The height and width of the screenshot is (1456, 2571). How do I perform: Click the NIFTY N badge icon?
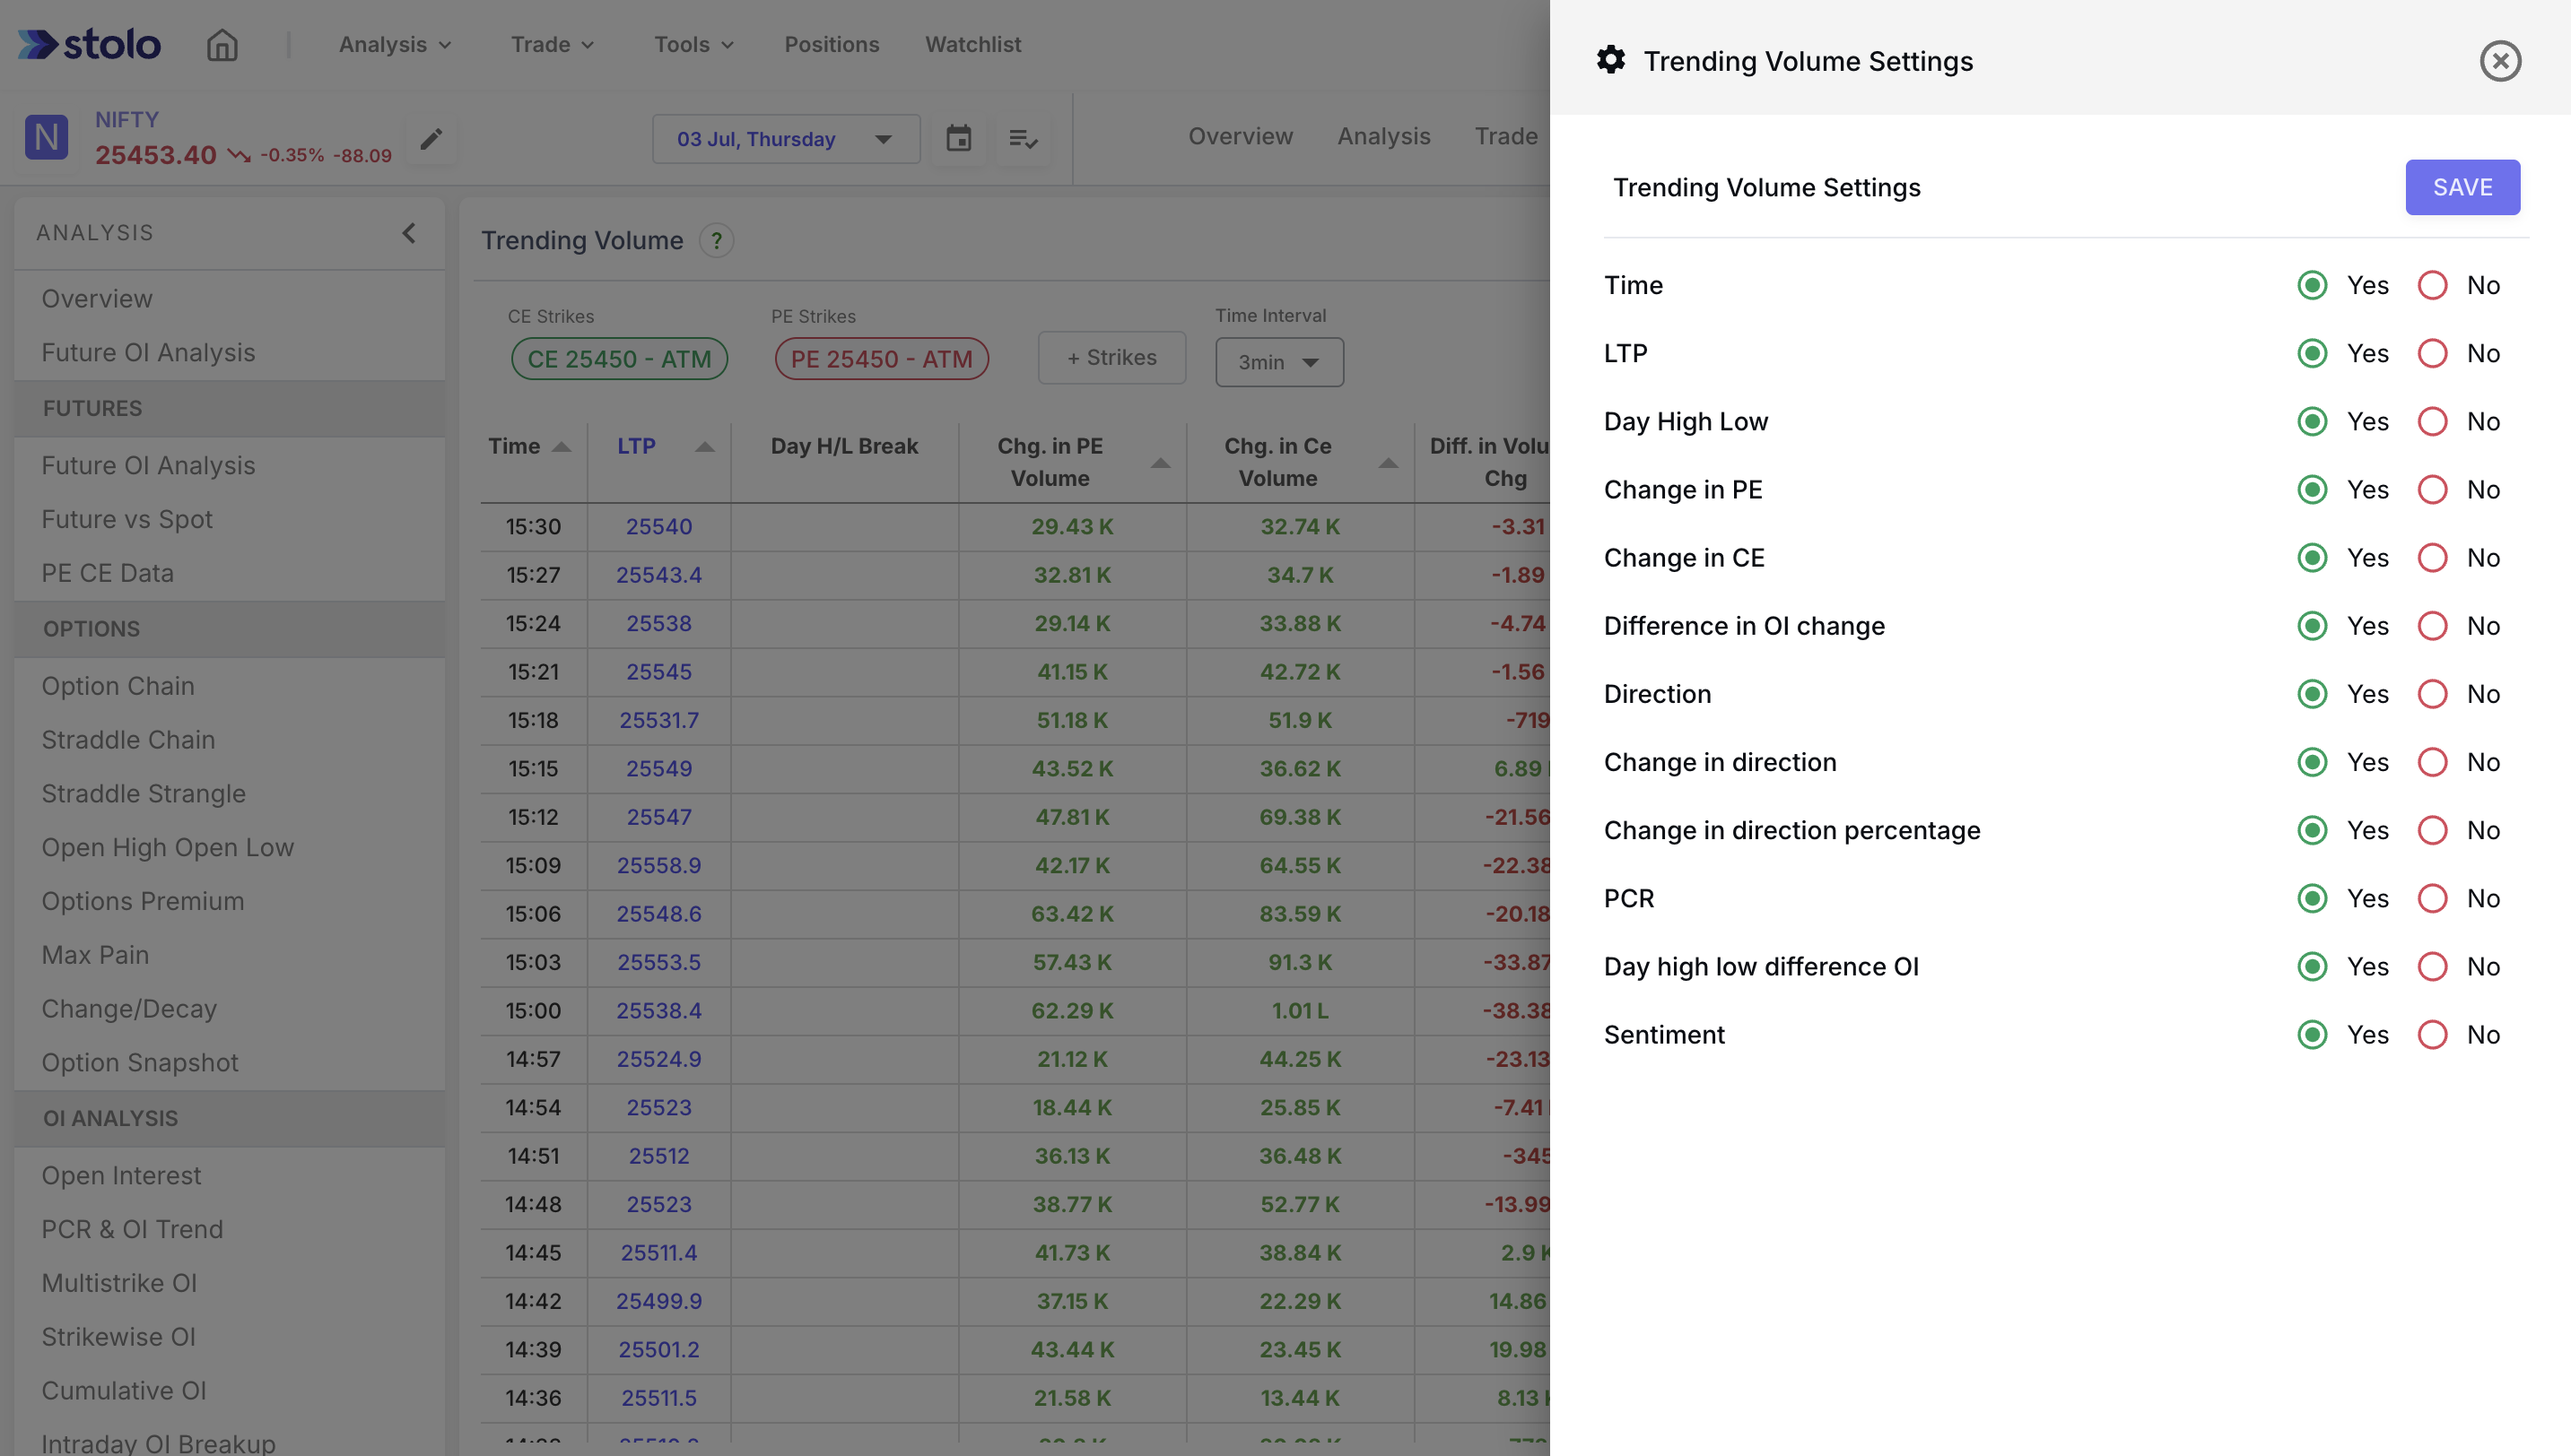46,137
